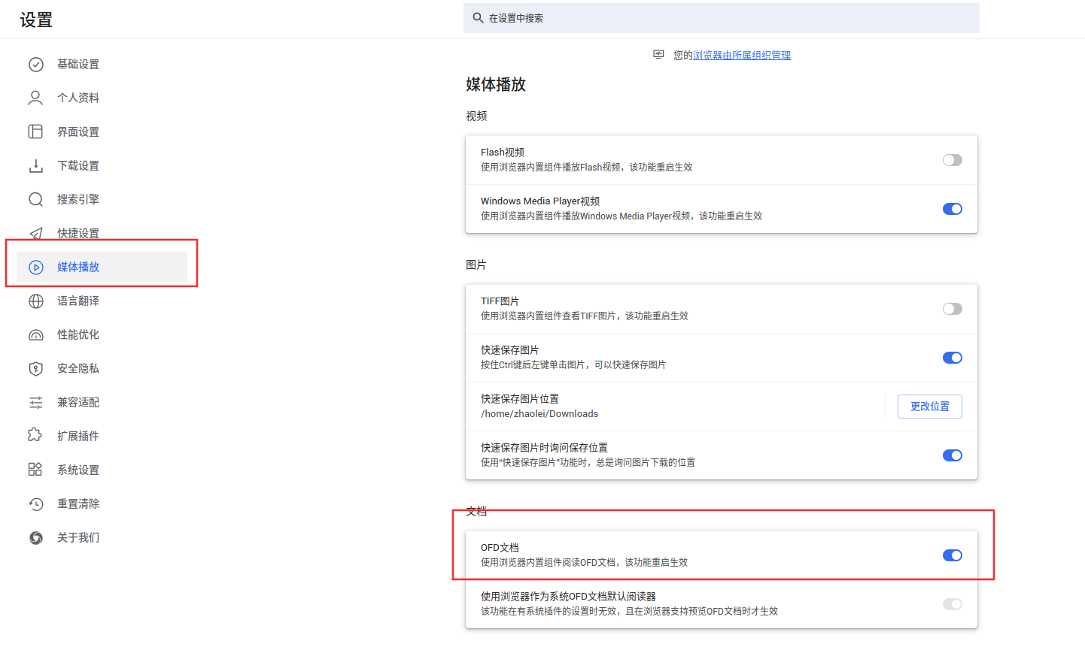
Task: Click the 安全隐私 shield icon
Action: click(35, 368)
